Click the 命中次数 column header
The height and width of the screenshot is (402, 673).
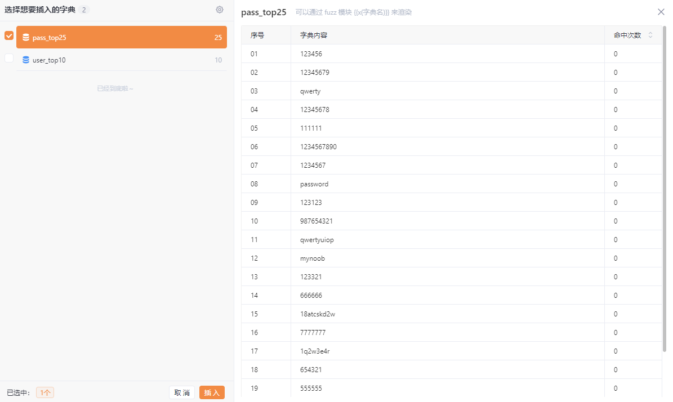point(627,35)
